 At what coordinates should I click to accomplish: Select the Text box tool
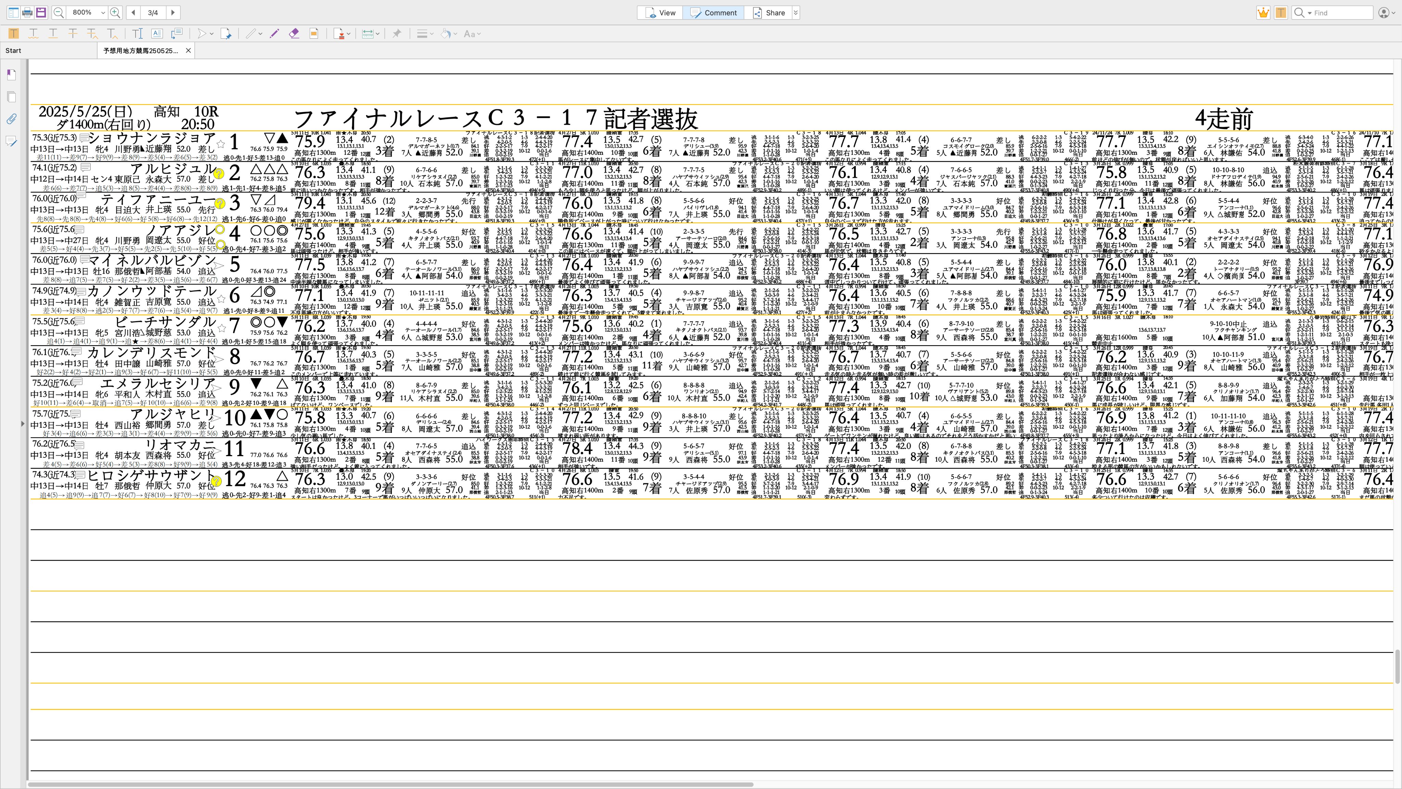157,34
